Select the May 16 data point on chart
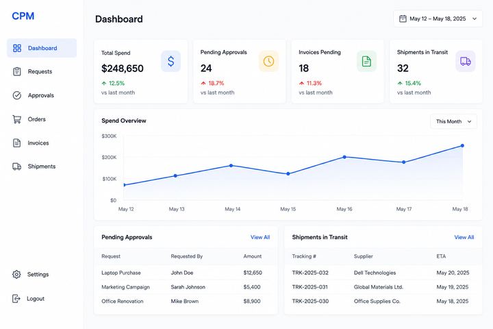Screen dimensions: 493x329 (x=344, y=157)
